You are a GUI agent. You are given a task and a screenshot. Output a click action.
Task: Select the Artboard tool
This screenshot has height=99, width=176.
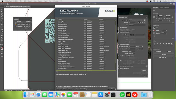pos(2,40)
